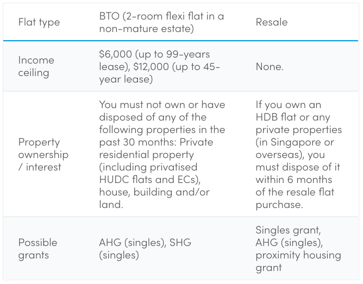
Task: Click the 'Property ownership / interest' row label
Action: click(x=43, y=154)
